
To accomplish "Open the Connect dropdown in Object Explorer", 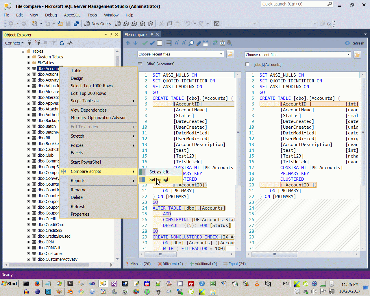I will pyautogui.click(x=14, y=43).
